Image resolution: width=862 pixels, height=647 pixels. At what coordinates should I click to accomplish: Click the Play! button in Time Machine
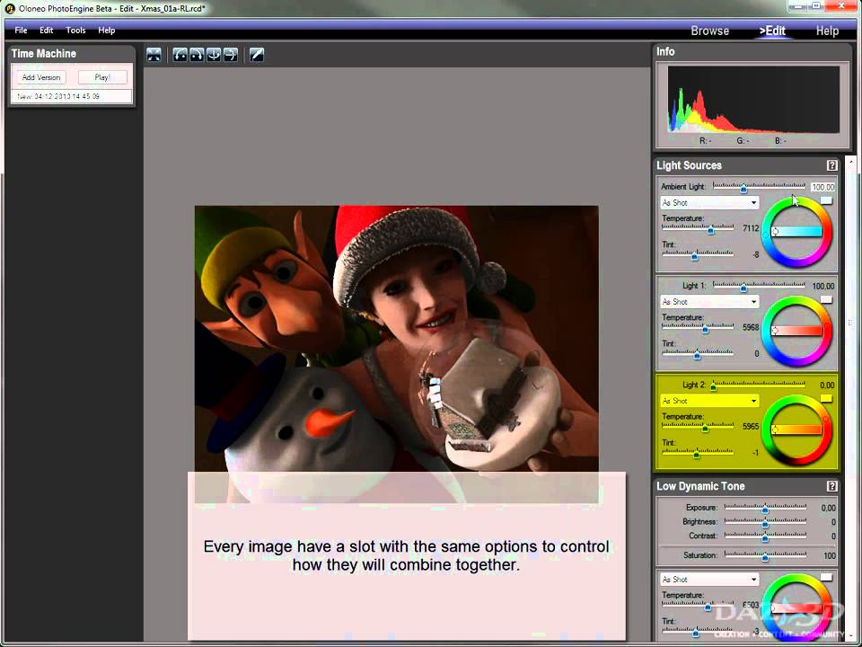click(x=102, y=77)
